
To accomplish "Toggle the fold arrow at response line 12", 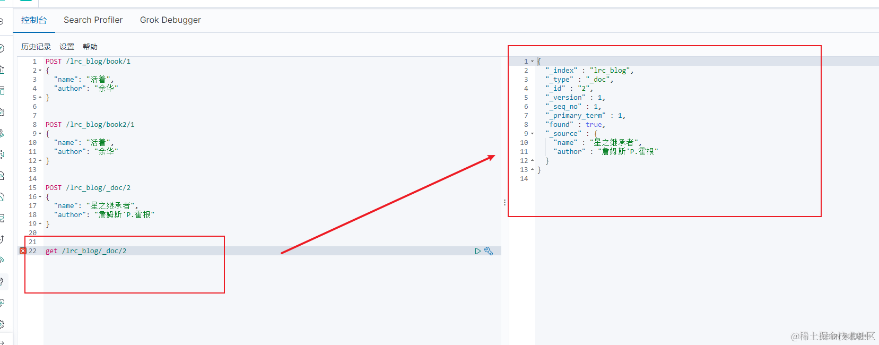I will [x=532, y=161].
